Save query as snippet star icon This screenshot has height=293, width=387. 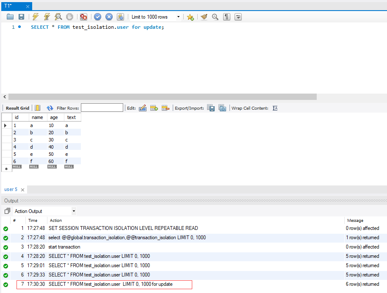[x=190, y=17]
